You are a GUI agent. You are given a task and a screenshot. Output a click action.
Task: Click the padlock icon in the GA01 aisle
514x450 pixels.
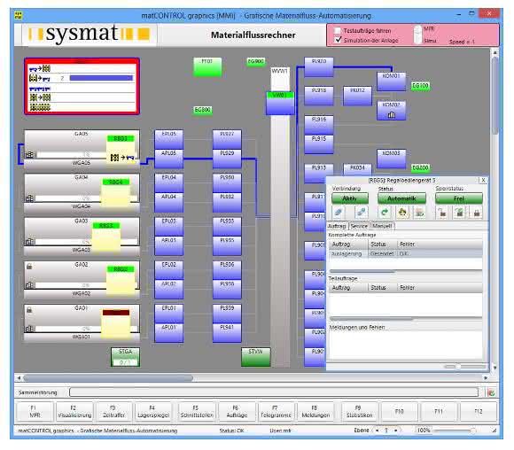click(x=29, y=310)
